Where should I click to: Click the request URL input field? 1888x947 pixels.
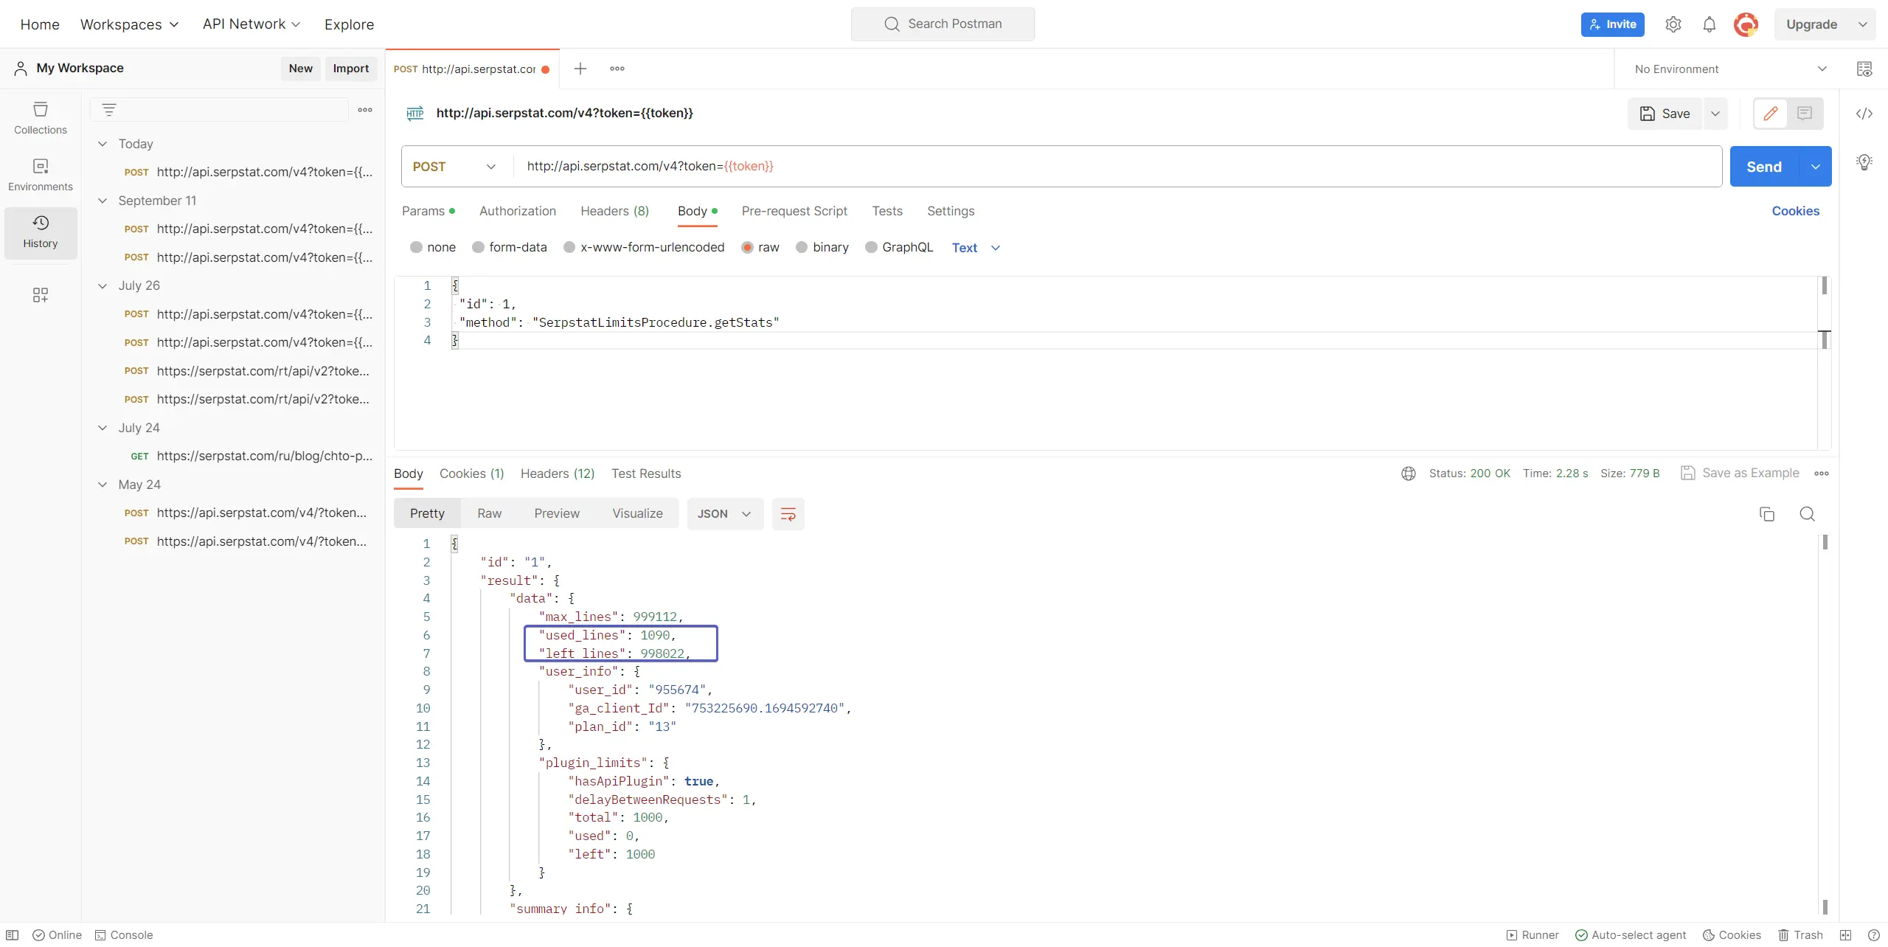1117,167
